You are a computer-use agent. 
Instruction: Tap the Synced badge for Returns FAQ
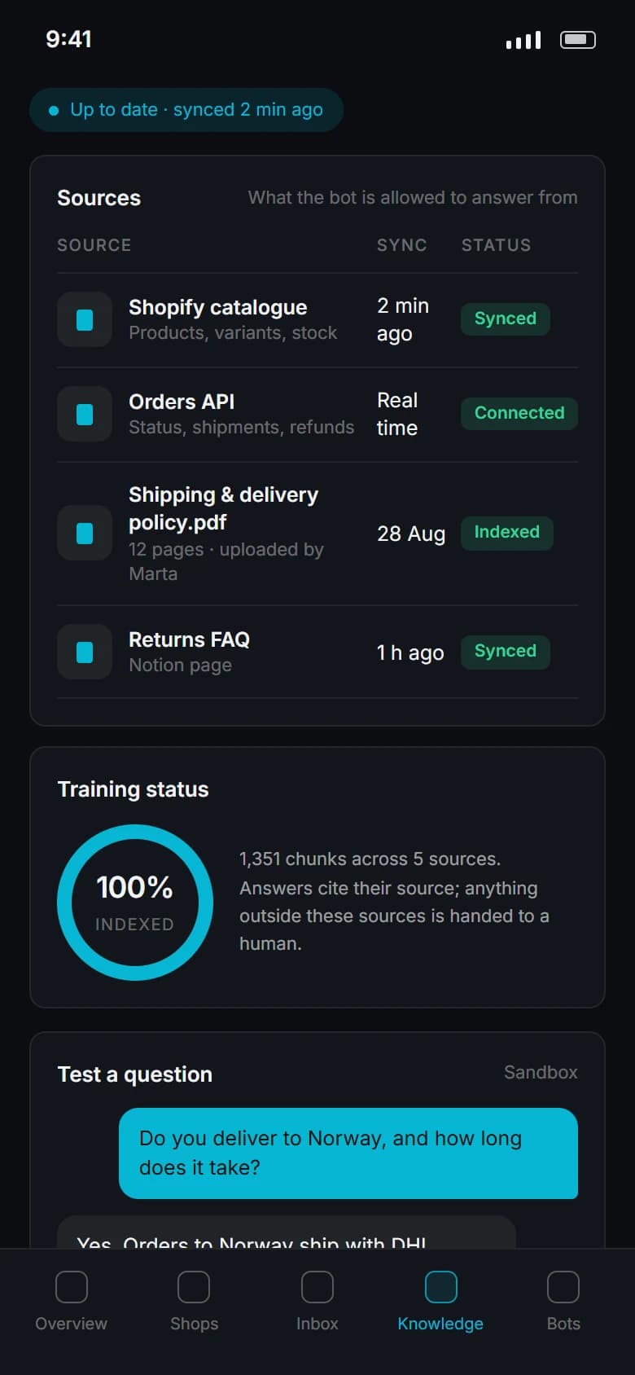(506, 652)
